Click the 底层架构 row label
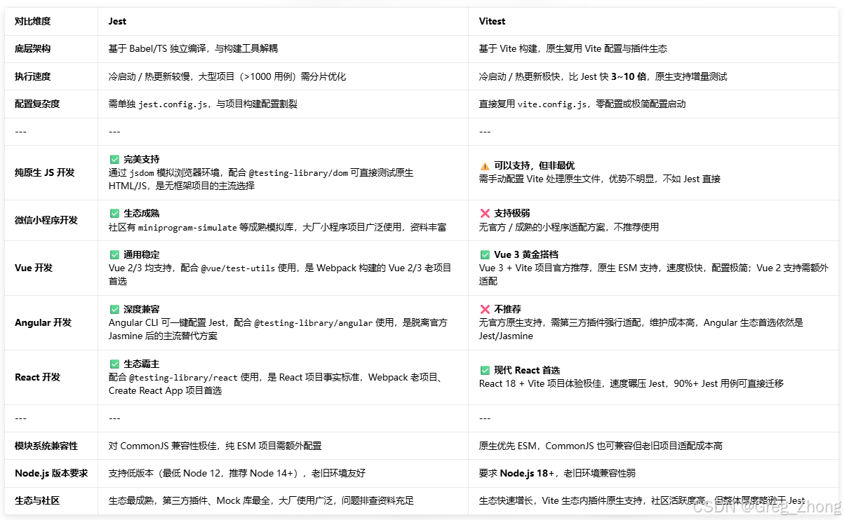The width and height of the screenshot is (844, 520). (x=33, y=49)
